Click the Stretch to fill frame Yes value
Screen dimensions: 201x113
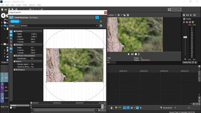click(x=32, y=67)
